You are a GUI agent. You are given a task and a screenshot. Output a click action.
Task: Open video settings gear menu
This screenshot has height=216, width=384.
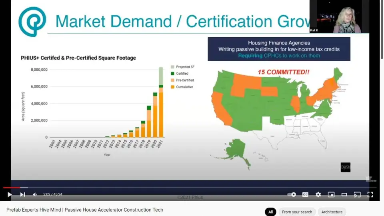tap(318, 194)
